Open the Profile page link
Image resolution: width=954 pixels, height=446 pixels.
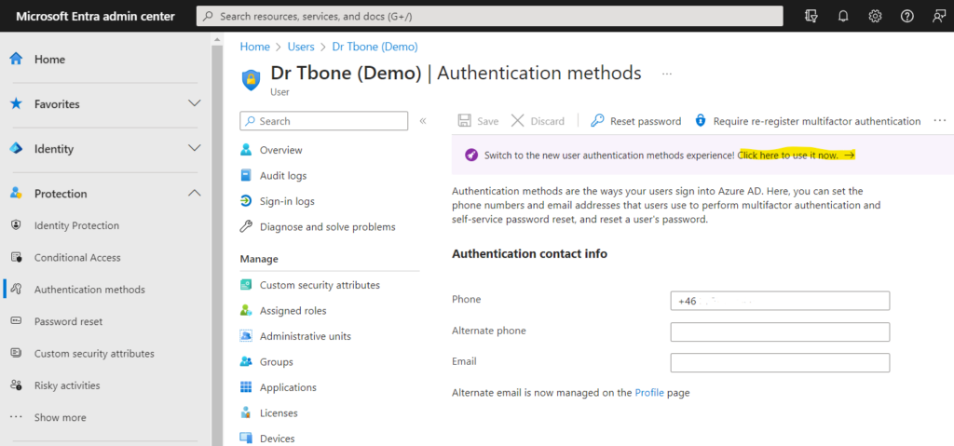(x=649, y=392)
